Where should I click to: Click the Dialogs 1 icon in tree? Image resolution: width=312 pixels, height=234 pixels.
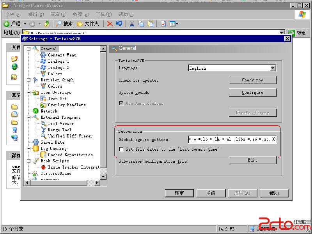tap(43, 61)
